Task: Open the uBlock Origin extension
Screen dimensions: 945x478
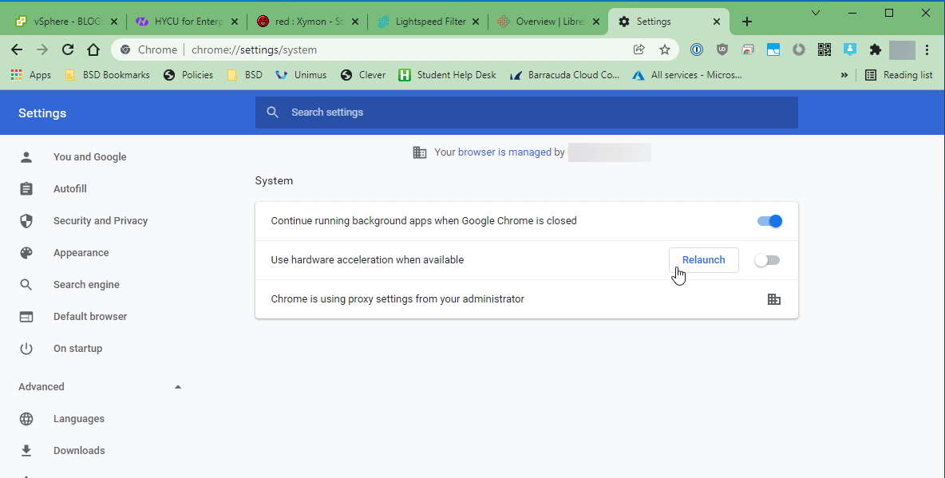Action: pos(722,49)
